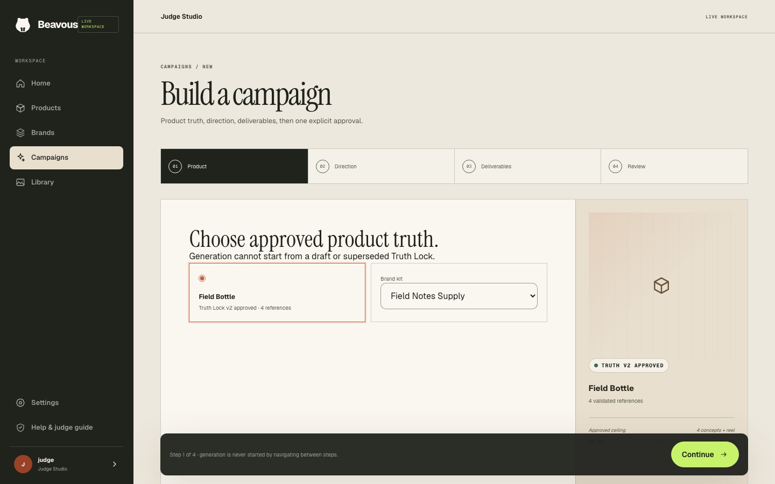
Task: Open Library via the image icon
Action: 20,182
